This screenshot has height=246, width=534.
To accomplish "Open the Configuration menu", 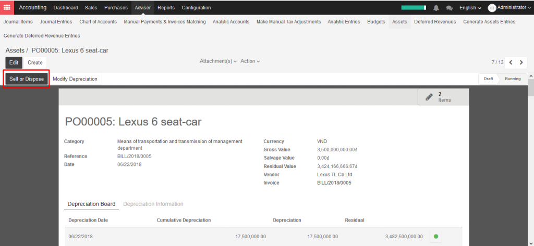I will [196, 7].
